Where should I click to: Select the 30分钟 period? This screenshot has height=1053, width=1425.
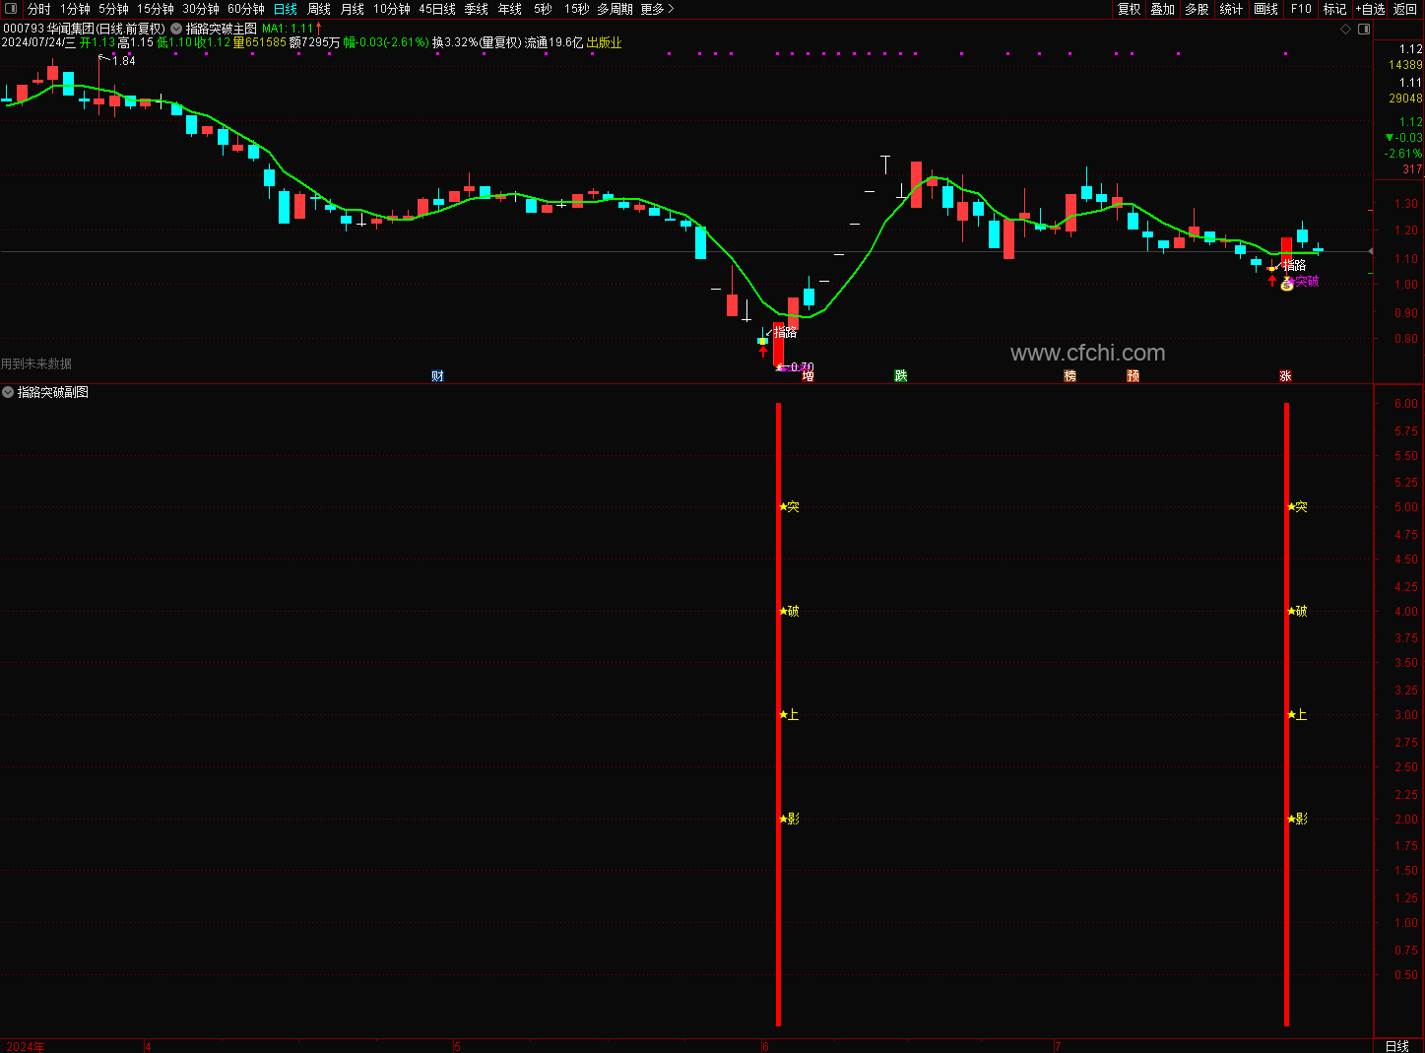pyautogui.click(x=201, y=9)
